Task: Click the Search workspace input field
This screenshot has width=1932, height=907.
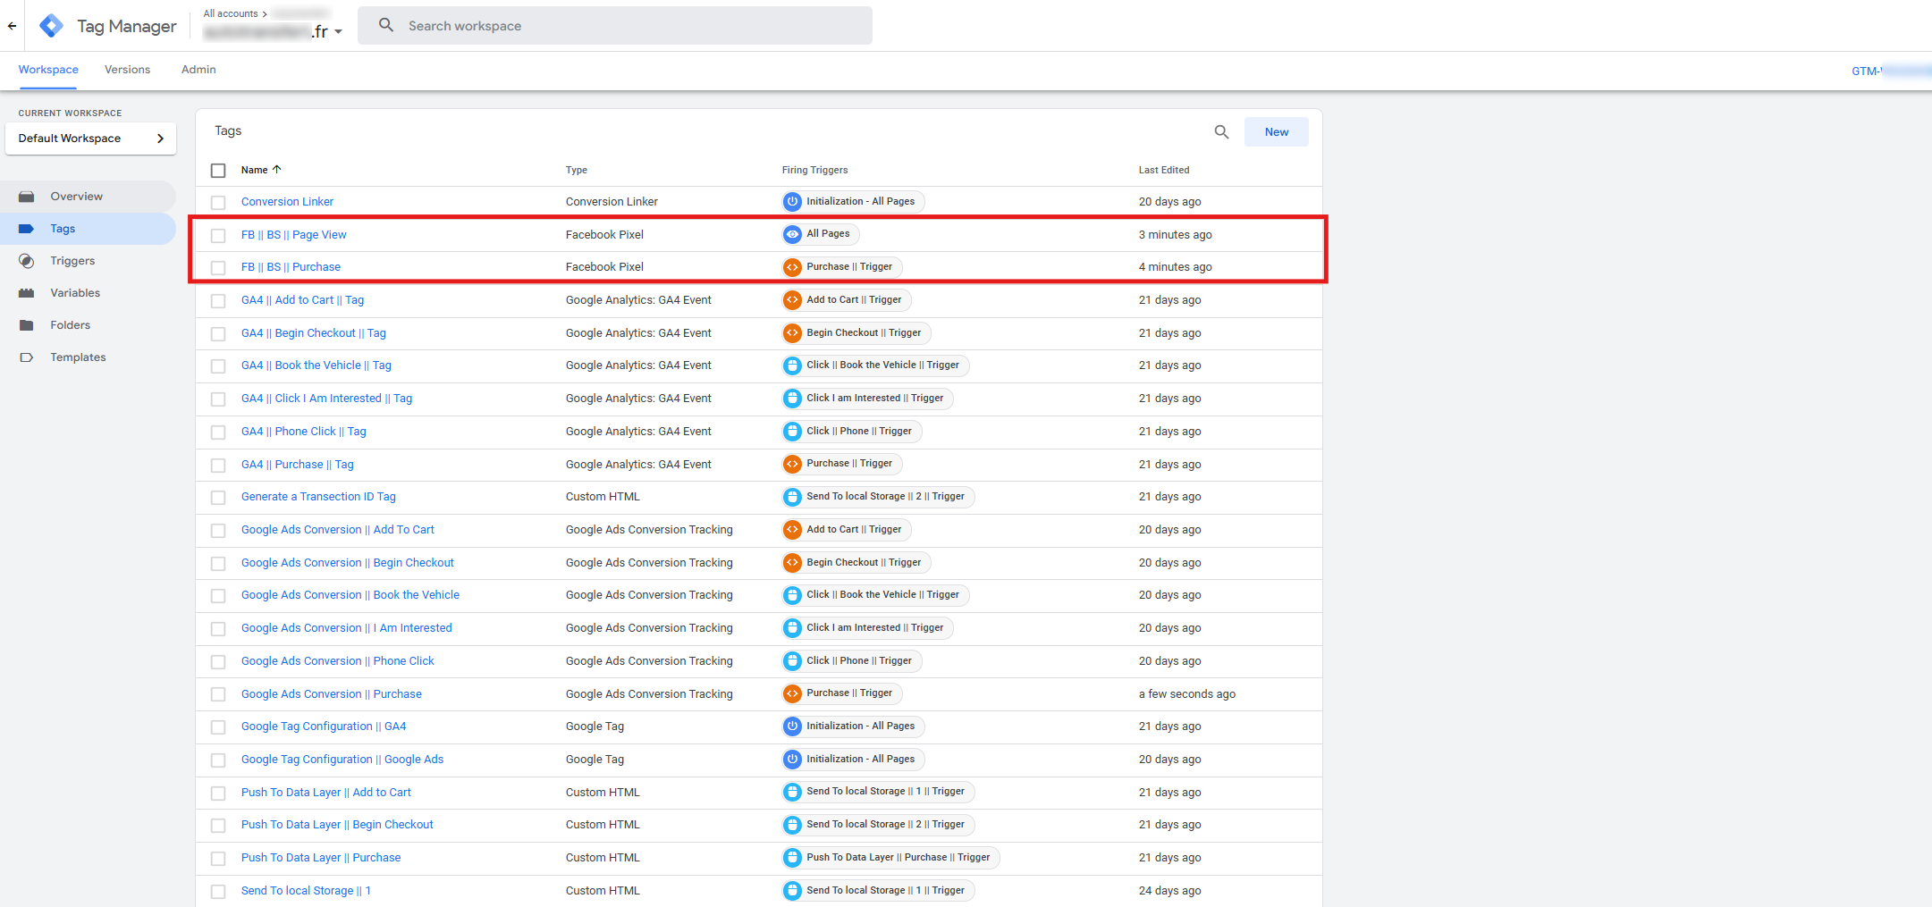Action: click(615, 26)
